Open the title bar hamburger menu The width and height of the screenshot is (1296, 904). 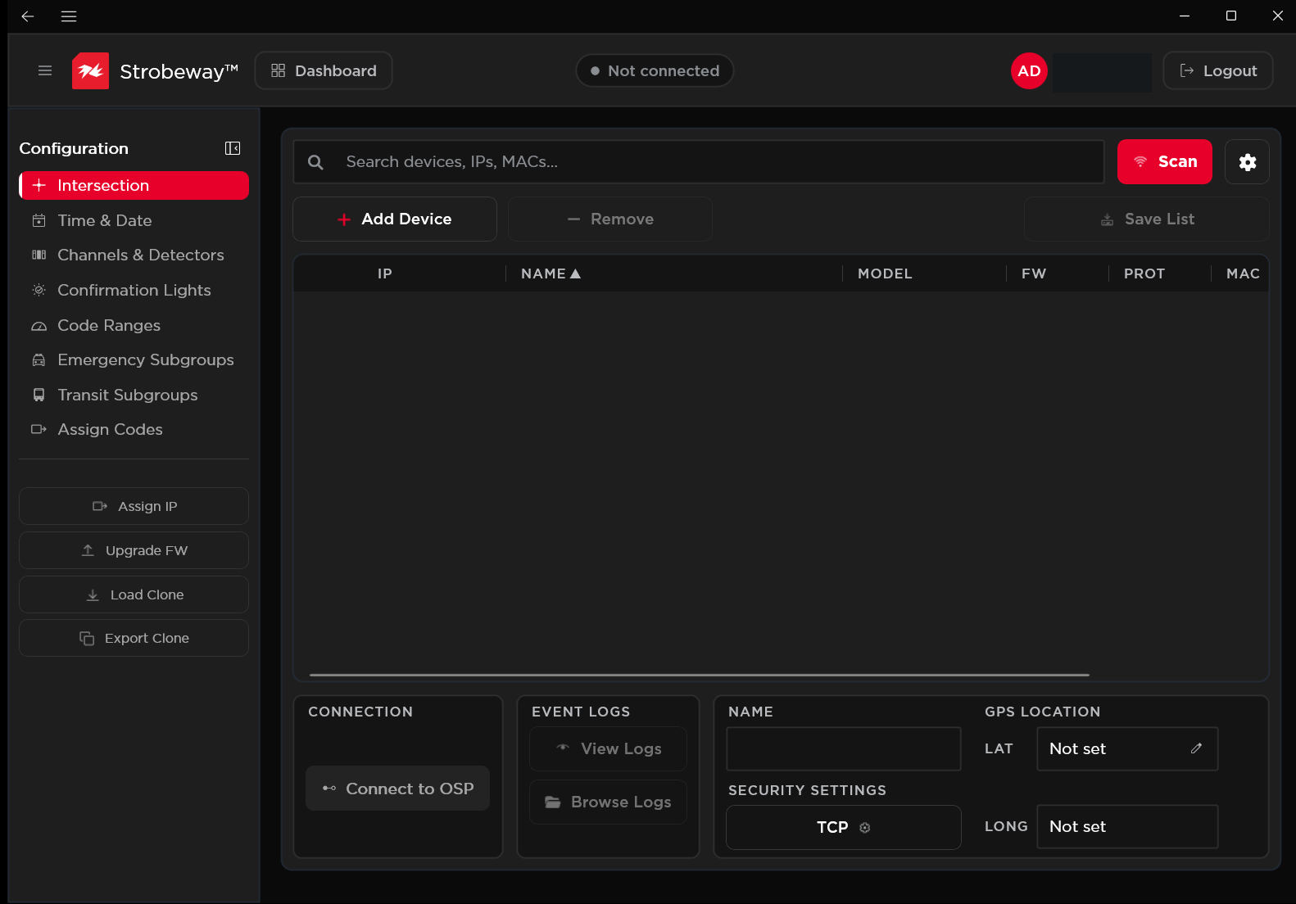point(69,16)
